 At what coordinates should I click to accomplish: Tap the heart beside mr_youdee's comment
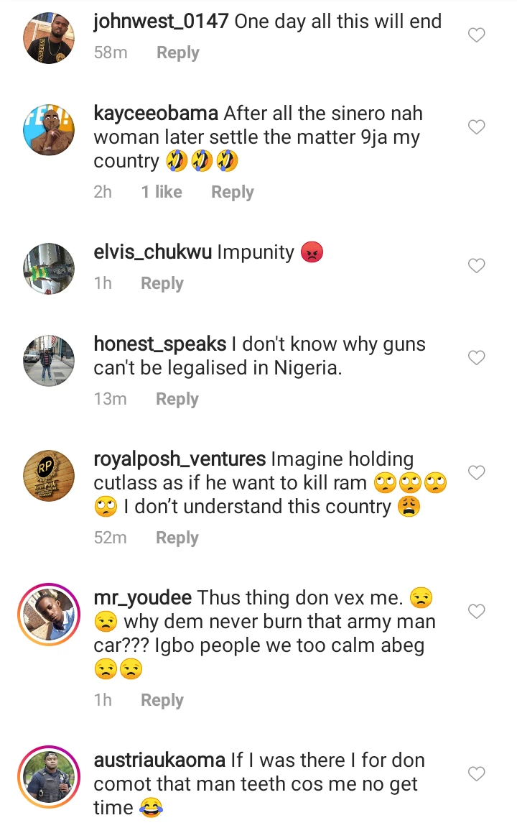pos(477,611)
